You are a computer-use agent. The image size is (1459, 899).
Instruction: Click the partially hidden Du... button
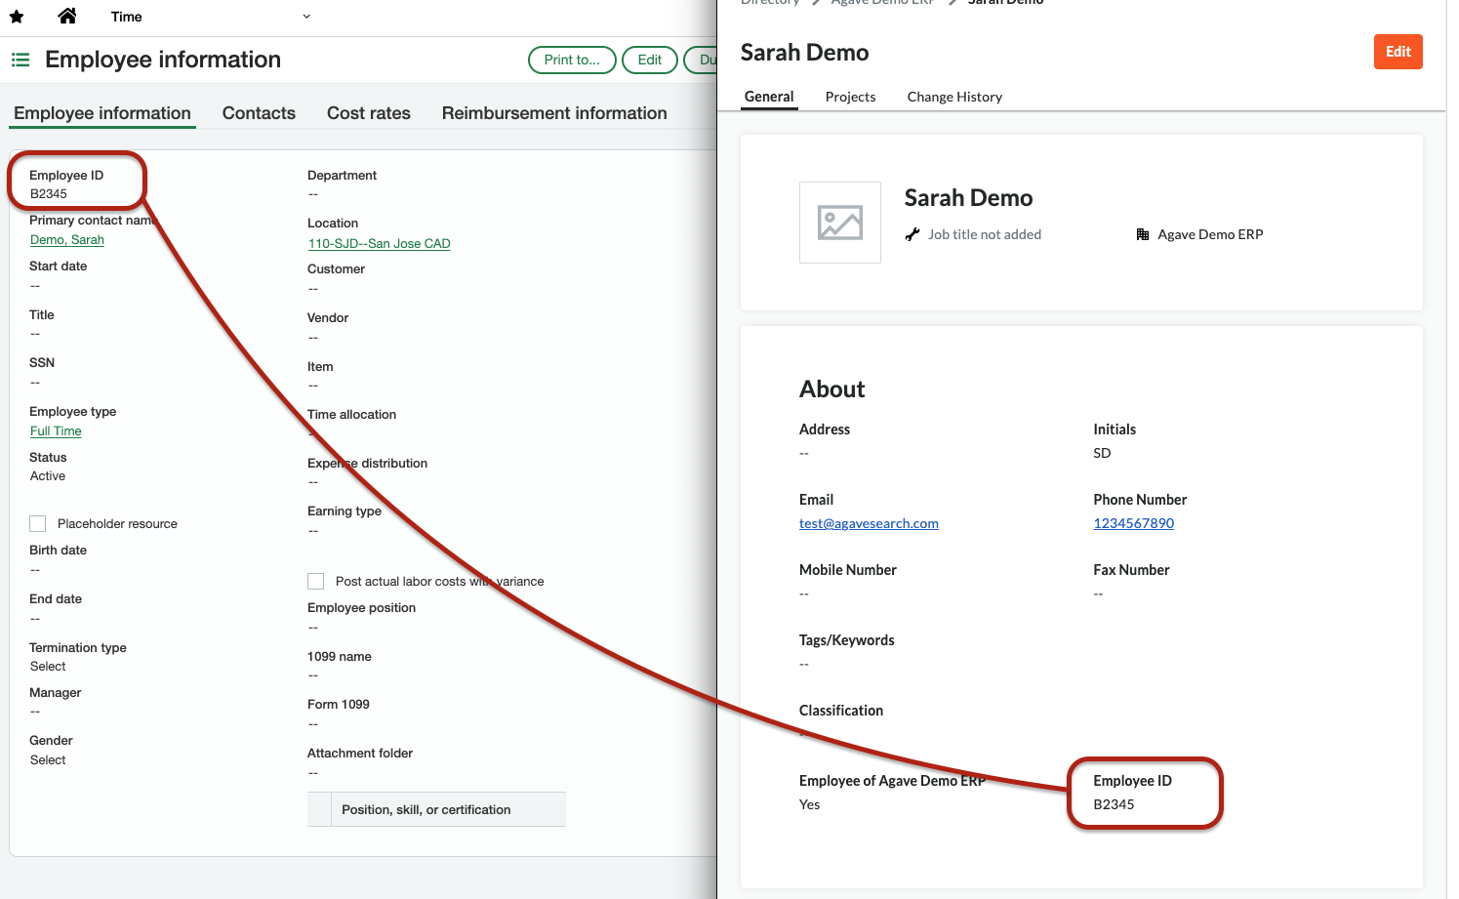click(701, 60)
